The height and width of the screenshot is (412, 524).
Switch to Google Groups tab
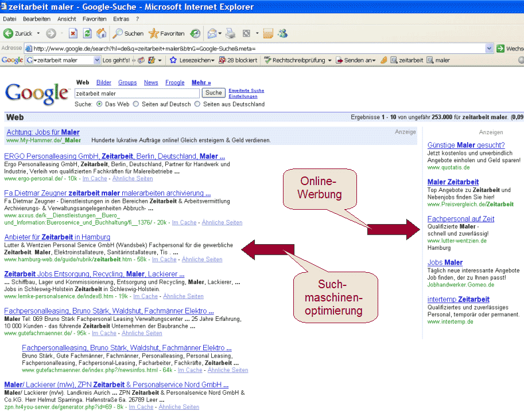(x=127, y=83)
